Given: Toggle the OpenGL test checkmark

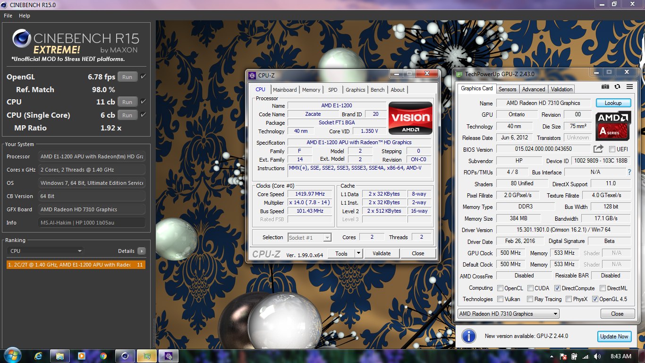Looking at the screenshot, I should point(143,77).
